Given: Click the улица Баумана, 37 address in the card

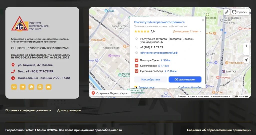Looking at the screenshot, I should [152, 42].
